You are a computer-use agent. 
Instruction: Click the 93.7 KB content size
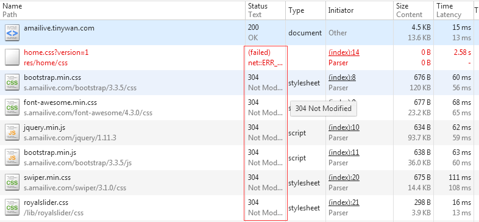click(419, 138)
